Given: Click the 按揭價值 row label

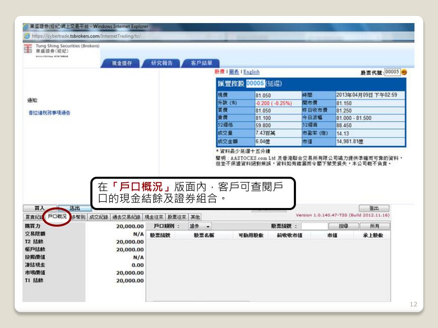Looking at the screenshot, I should (35, 257).
